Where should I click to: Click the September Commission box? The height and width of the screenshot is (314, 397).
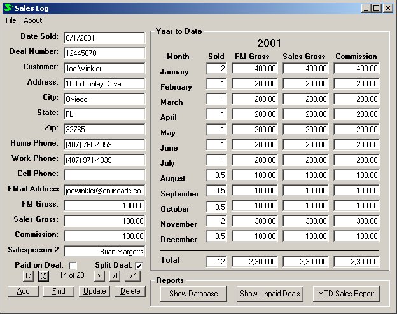tap(356, 190)
